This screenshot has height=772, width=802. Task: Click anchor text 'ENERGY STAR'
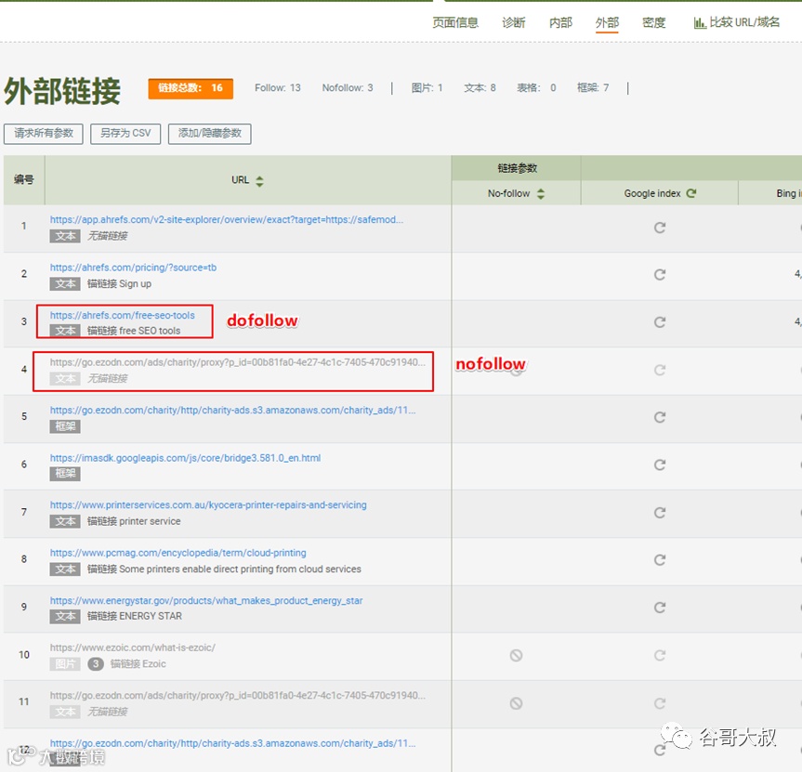151,616
